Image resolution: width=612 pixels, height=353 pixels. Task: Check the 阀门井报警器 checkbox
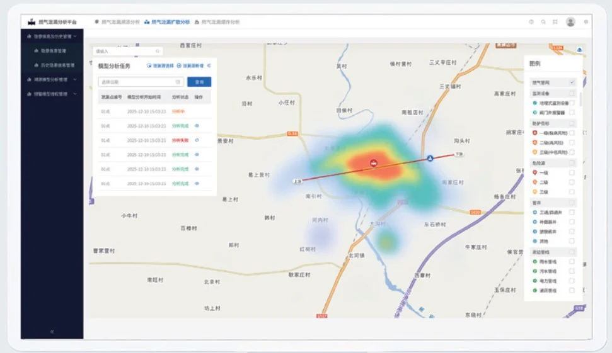coord(572,113)
